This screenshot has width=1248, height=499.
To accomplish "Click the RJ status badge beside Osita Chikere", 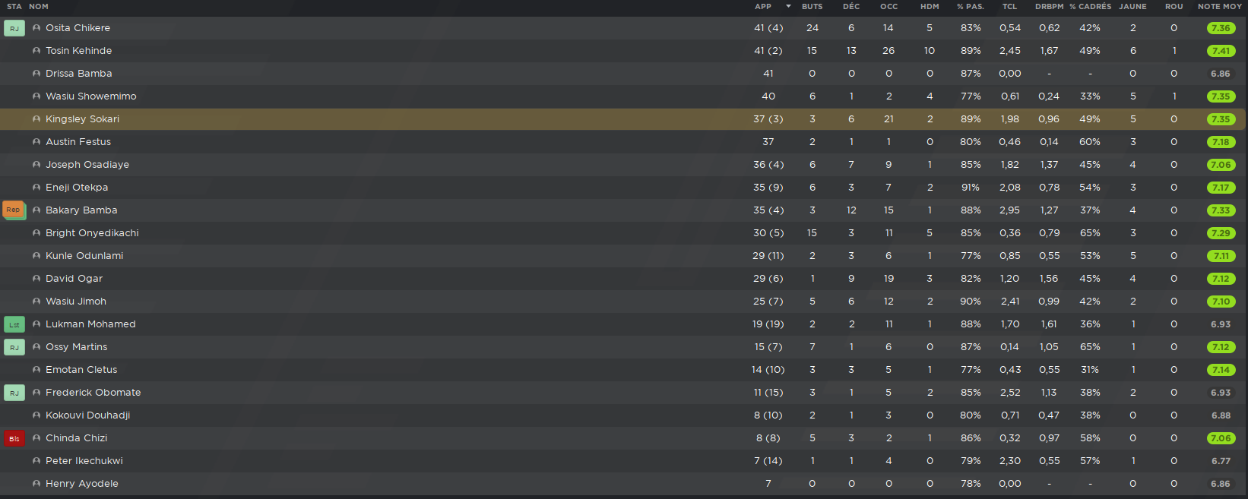I will pos(14,28).
